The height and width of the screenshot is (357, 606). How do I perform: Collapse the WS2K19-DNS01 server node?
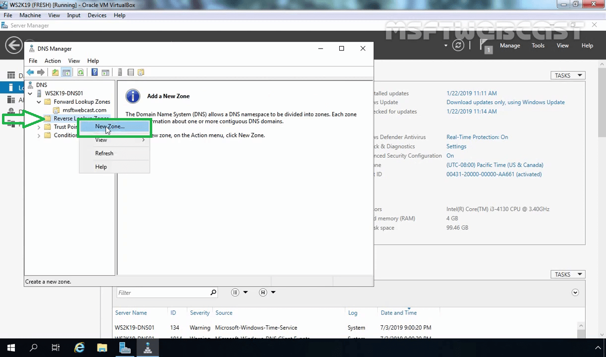tap(30, 93)
